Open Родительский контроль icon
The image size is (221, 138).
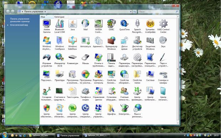[x=98, y=77]
